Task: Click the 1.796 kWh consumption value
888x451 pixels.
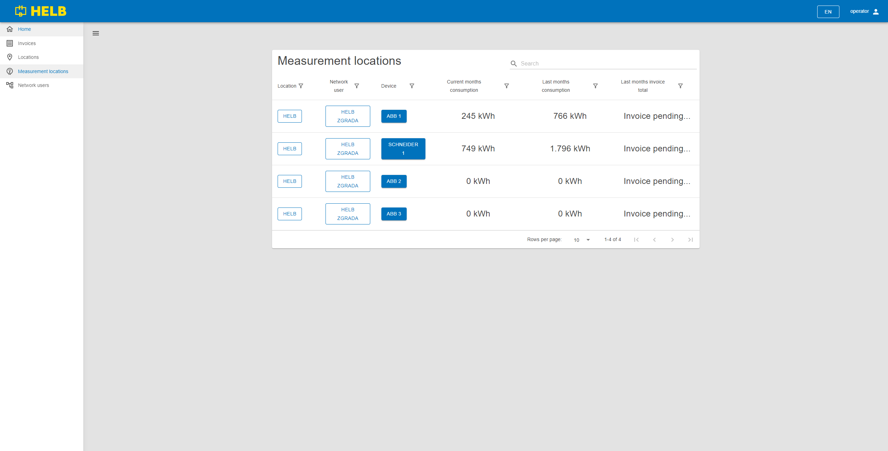Action: coord(570,149)
